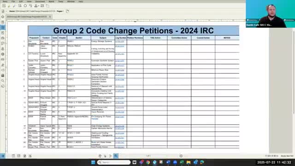Open Log Number link for Carbon Monoxide Alarms row
The image size is (295, 166).
tap(120, 129)
